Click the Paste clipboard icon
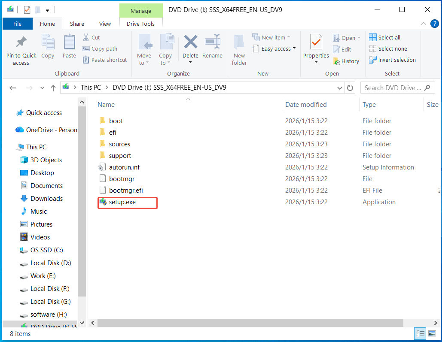This screenshot has width=442, height=342. pyautogui.click(x=69, y=42)
